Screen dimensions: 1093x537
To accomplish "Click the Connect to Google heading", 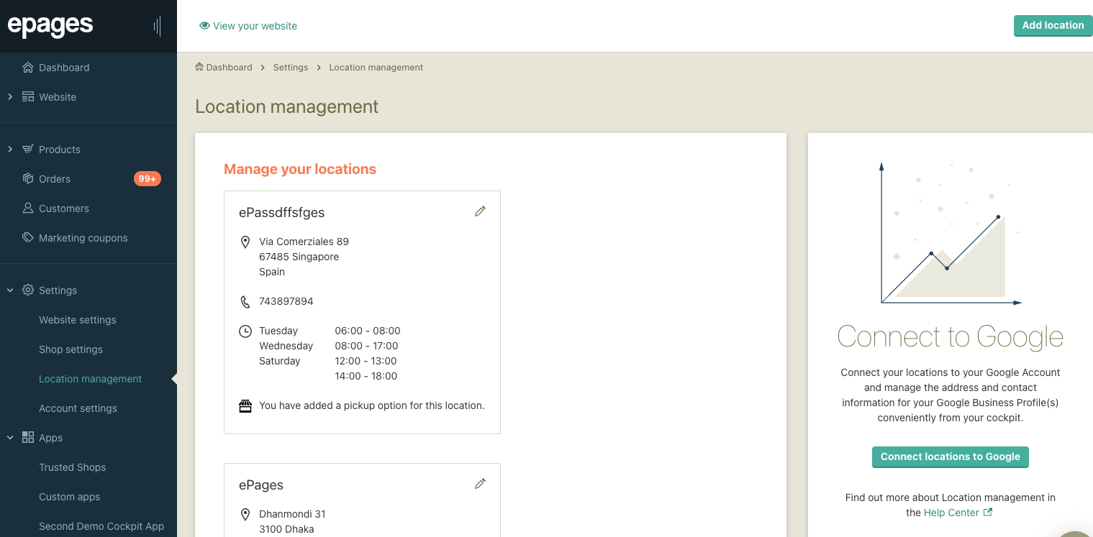I will [x=951, y=337].
